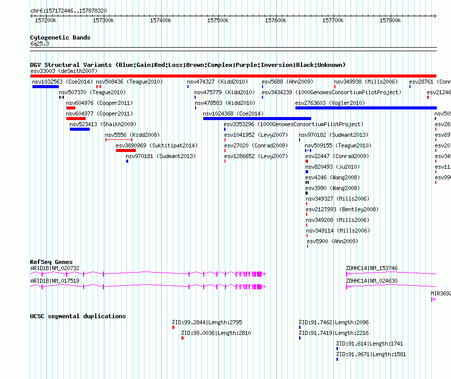Select the 157800k ruler position label
The height and width of the screenshot is (379, 451).
(x=390, y=20)
